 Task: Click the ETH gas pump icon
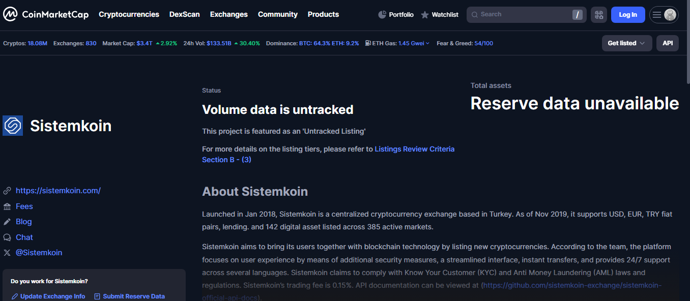coord(368,43)
